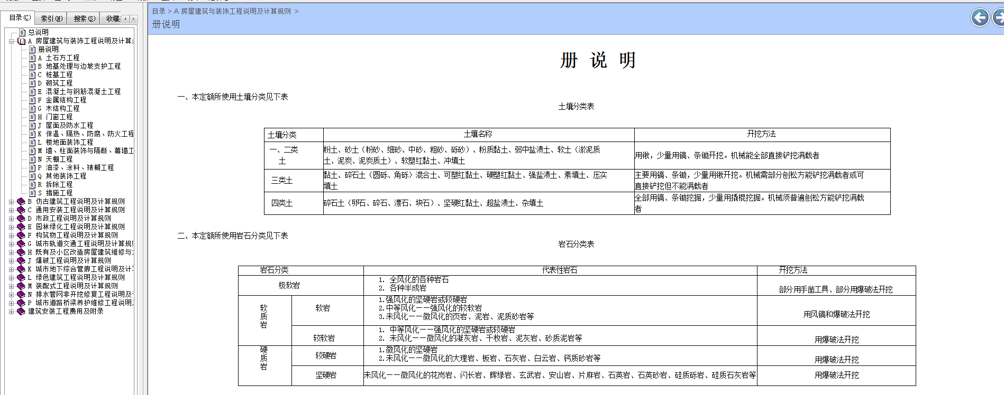Click the page icon for G 木结构工程
Viewport: 1004px width, 395px height.
(32, 108)
